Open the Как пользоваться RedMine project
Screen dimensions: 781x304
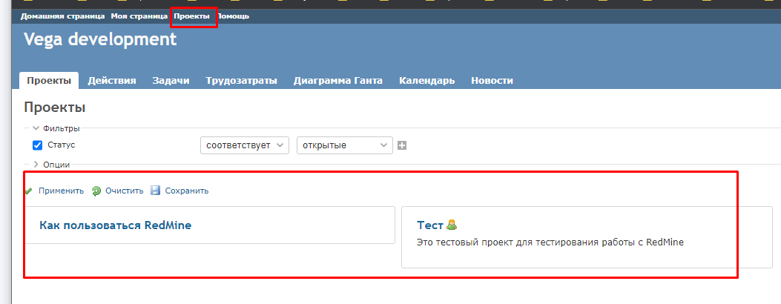tap(115, 225)
